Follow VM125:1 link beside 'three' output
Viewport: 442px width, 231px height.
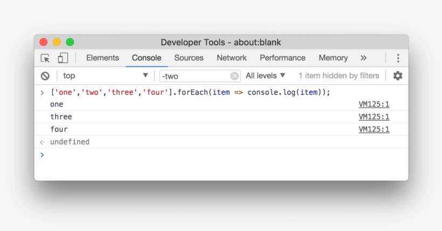pos(374,117)
